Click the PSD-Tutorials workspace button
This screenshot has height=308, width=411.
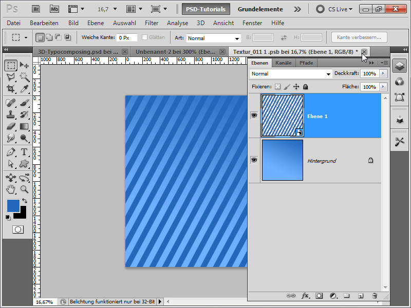coord(206,9)
